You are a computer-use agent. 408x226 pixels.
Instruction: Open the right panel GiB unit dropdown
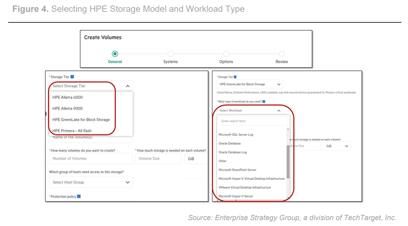[x=337, y=146]
